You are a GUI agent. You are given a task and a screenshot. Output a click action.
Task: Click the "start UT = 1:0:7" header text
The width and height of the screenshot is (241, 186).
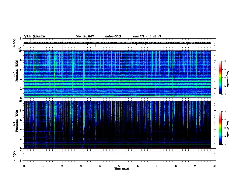tap(147, 36)
